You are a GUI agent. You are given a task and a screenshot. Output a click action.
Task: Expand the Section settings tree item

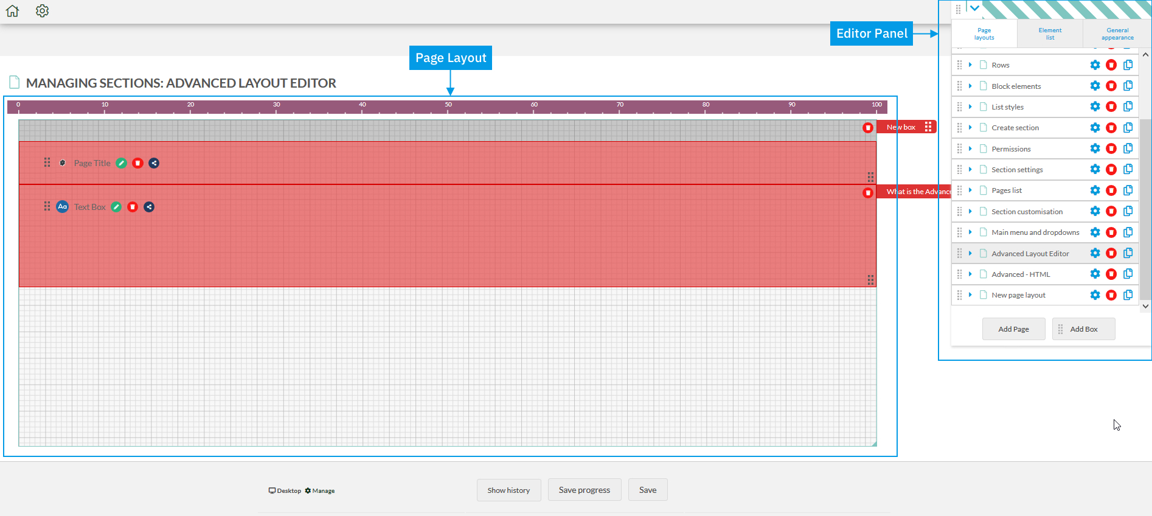(x=970, y=169)
